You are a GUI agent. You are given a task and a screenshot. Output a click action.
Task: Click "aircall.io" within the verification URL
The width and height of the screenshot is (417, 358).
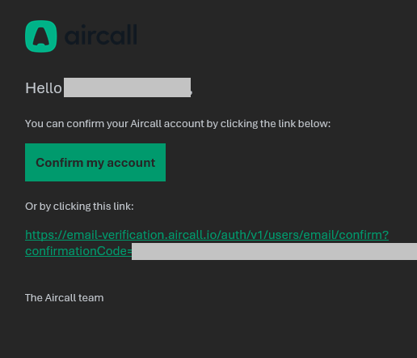pos(191,235)
